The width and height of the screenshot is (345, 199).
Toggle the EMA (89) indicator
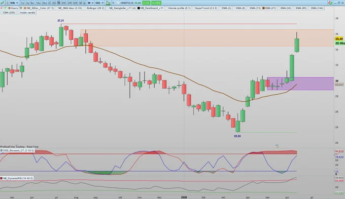click(x=300, y=8)
